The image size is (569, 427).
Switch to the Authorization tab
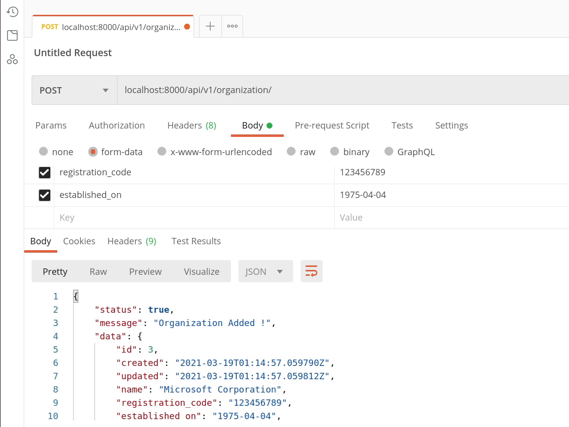[x=117, y=126]
